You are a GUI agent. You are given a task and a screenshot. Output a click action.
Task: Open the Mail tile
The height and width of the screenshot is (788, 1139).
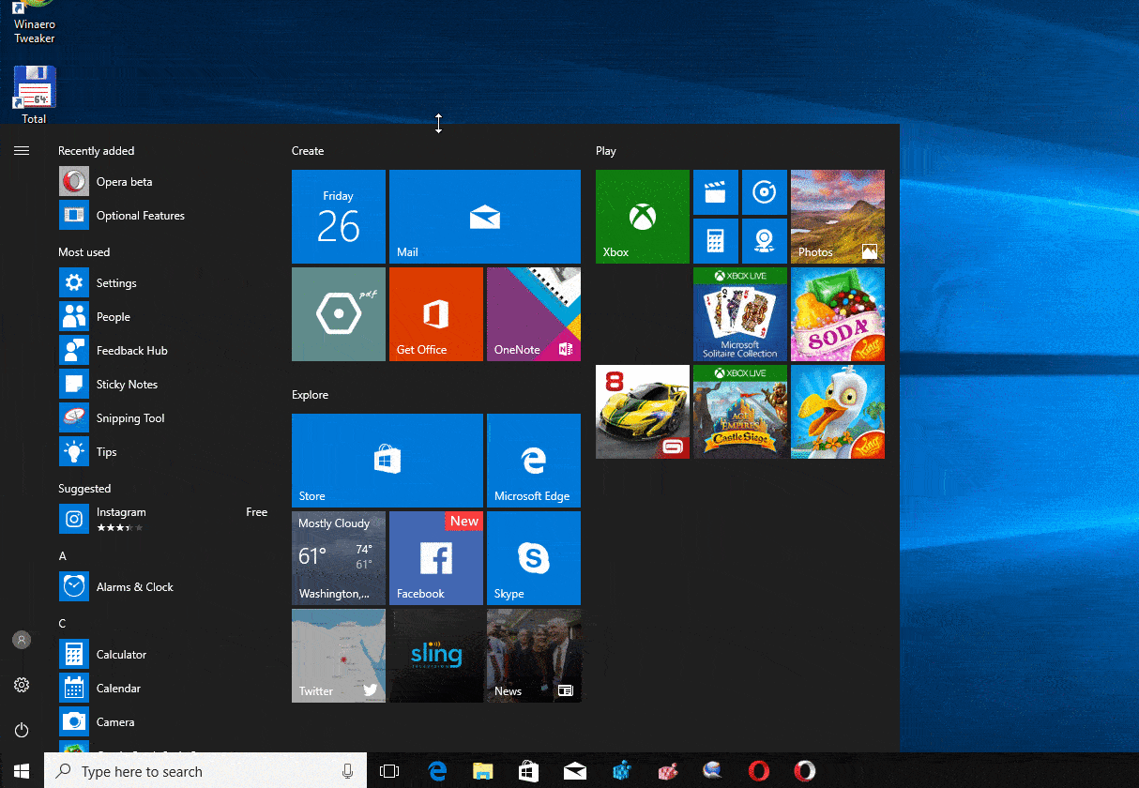pyautogui.click(x=484, y=217)
